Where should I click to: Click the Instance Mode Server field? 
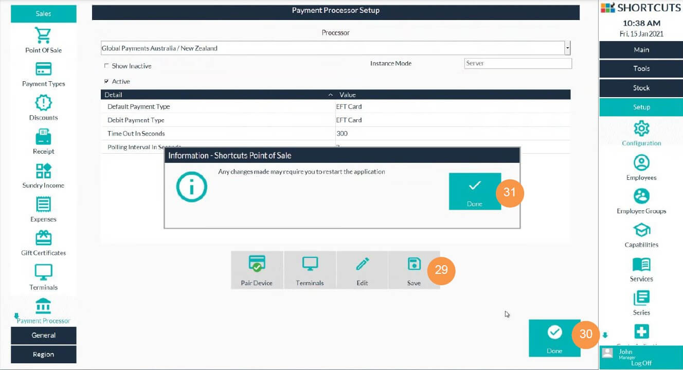tap(517, 63)
